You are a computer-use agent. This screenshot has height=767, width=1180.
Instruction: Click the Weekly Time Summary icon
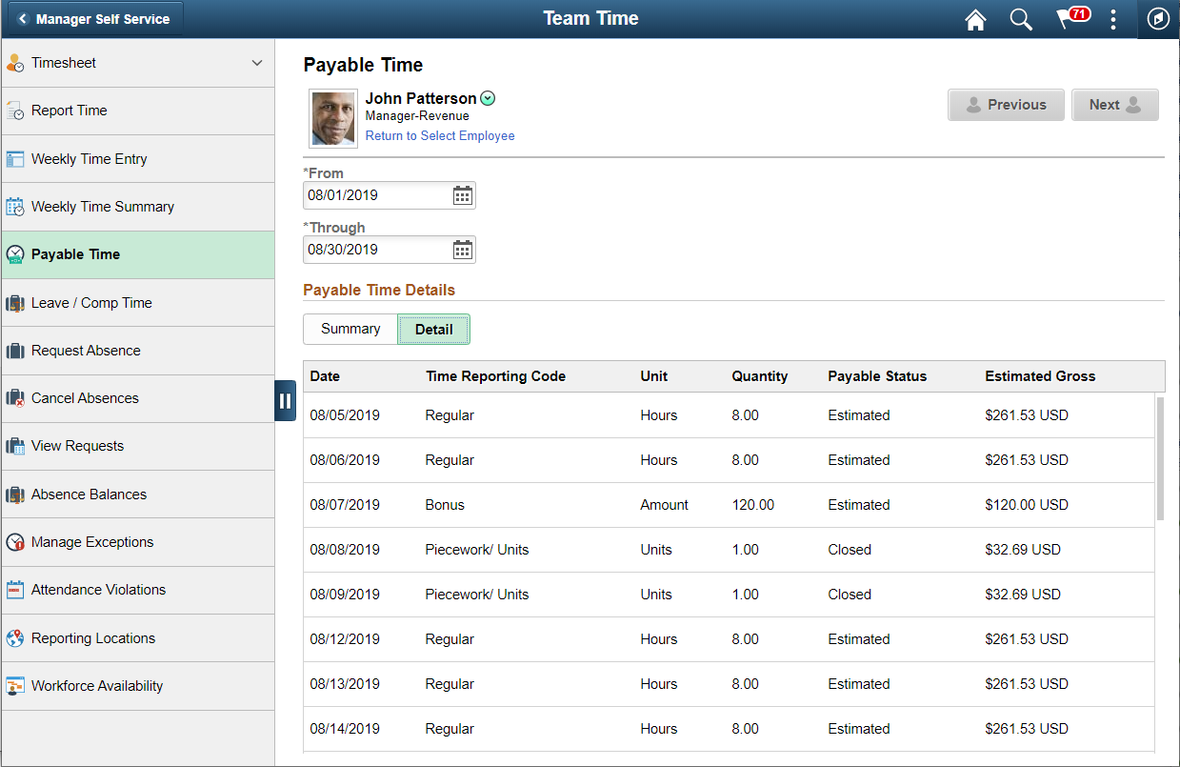click(15, 207)
